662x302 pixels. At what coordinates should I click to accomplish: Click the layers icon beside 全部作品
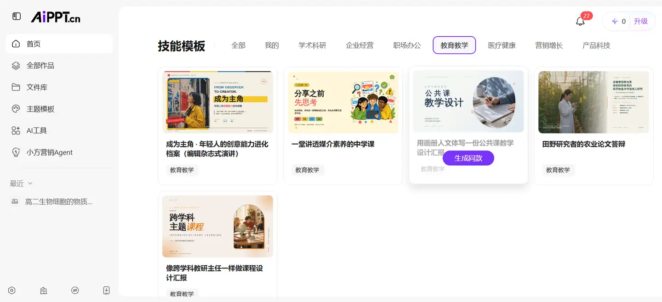16,66
